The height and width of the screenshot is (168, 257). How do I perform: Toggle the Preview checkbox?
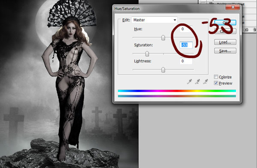(x=216, y=83)
